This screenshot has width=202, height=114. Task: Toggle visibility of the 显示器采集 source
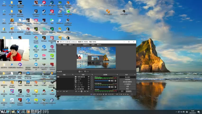pyautogui.click(x=89, y=89)
